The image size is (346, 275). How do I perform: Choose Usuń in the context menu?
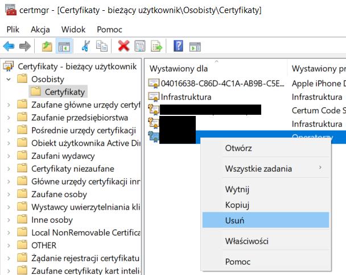(x=266, y=220)
